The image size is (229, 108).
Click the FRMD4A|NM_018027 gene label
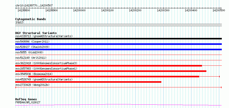tap(28, 102)
